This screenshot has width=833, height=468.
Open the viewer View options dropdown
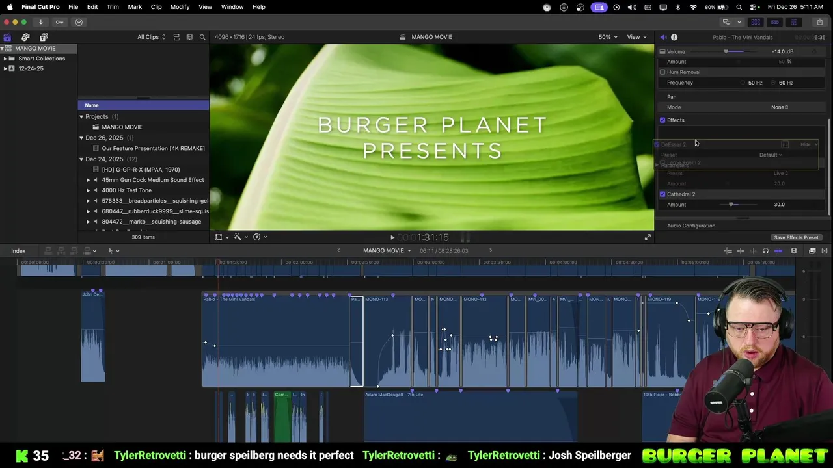(x=636, y=37)
